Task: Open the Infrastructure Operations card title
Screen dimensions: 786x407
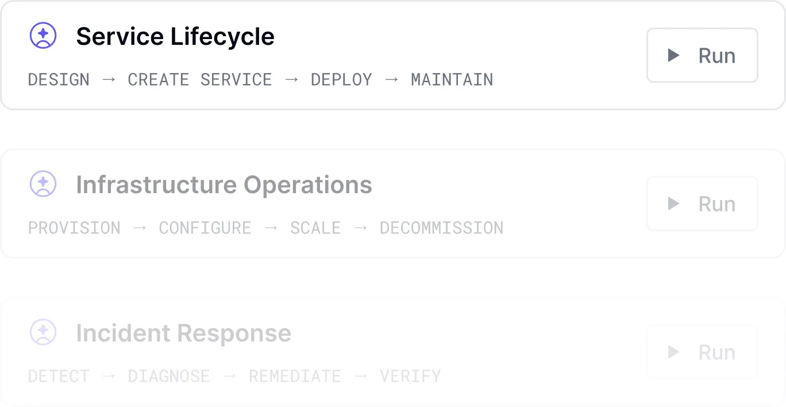Action: point(224,184)
